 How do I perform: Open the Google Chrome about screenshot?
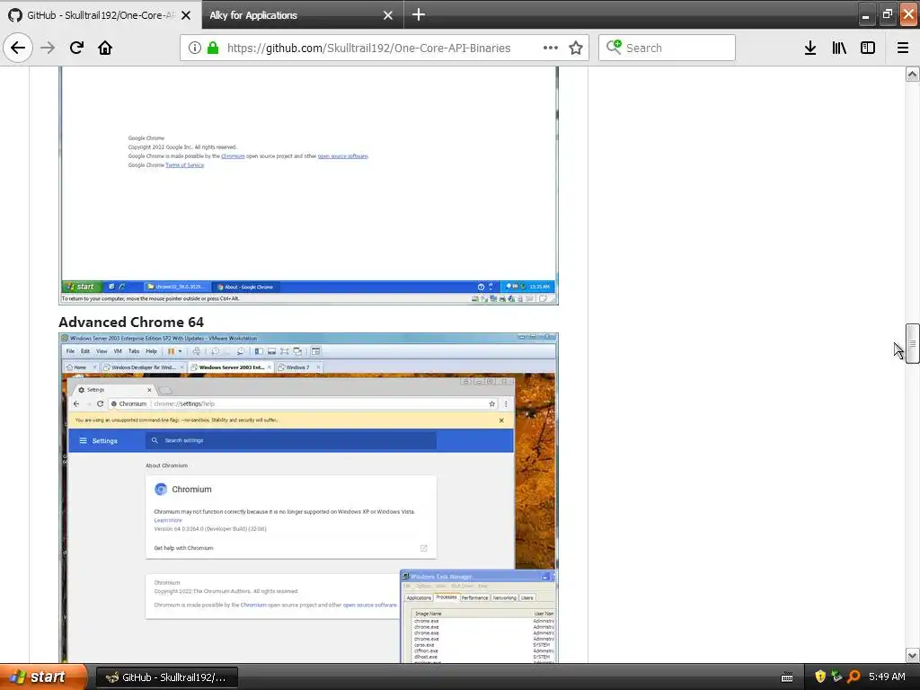(x=309, y=185)
